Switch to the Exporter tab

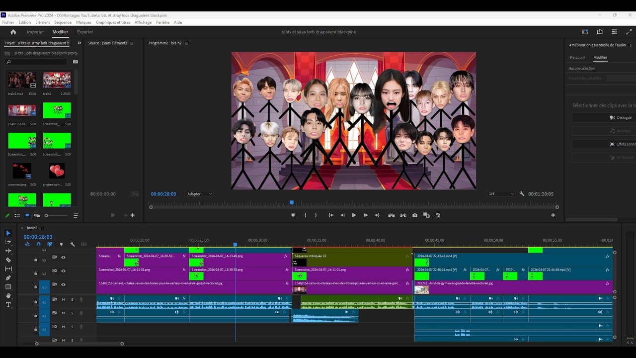point(85,32)
